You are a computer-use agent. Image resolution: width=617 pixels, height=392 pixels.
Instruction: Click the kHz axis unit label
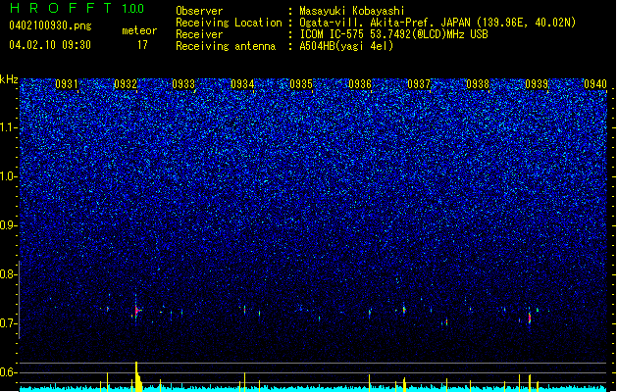point(9,79)
